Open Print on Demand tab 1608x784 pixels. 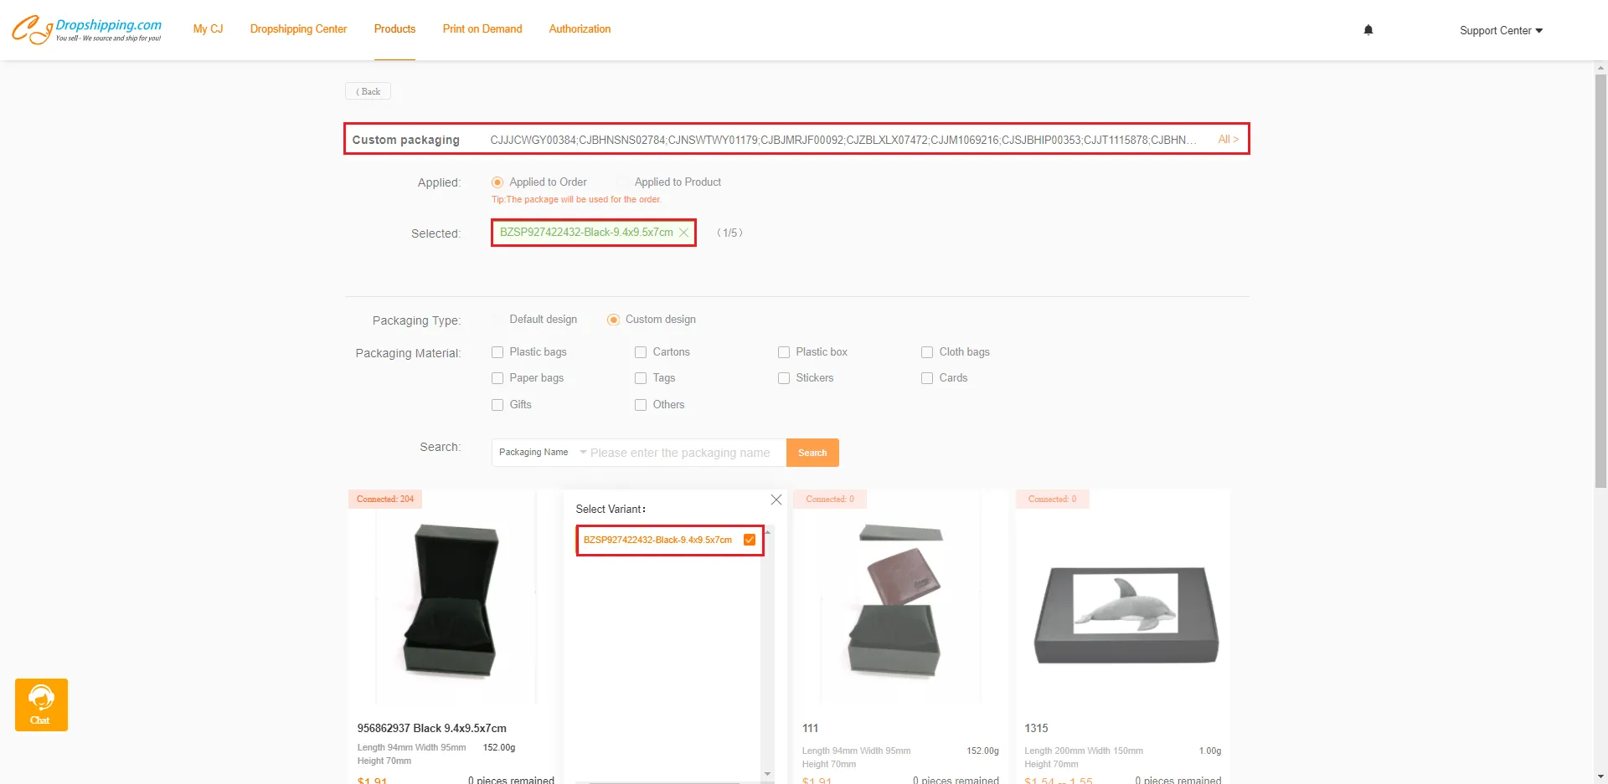482,29
